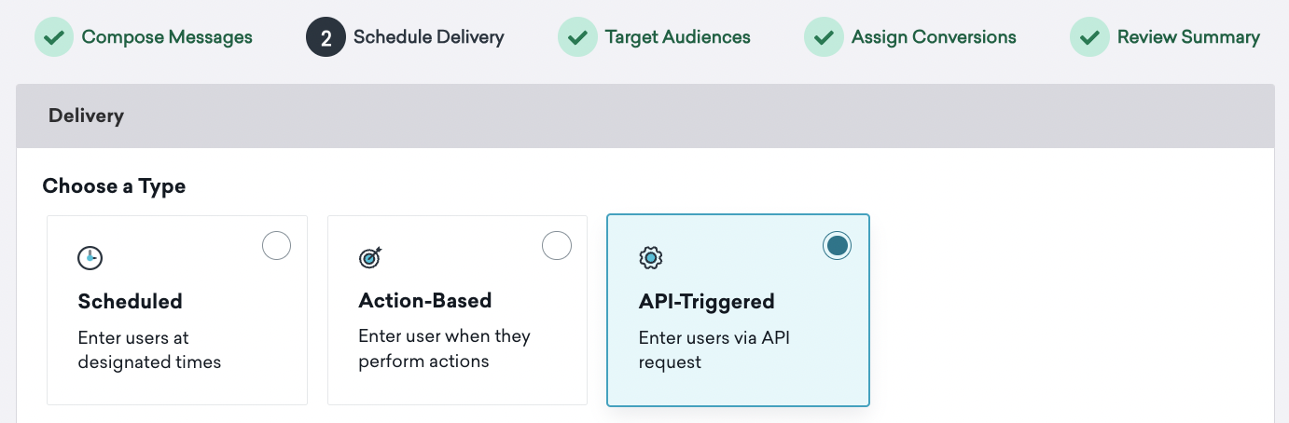Select the Scheduled delivery radio button
Screen dimensions: 1289x423
coord(276,246)
